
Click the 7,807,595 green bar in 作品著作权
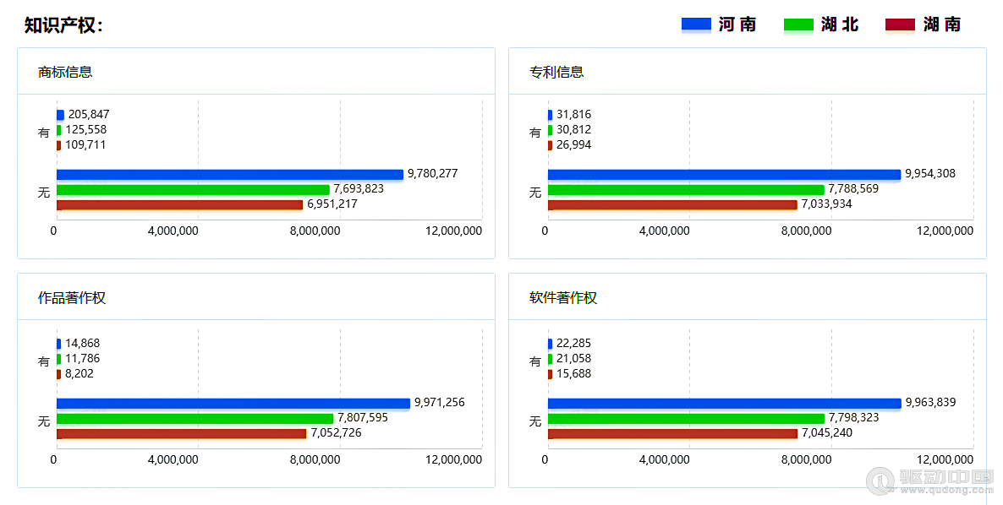tap(195, 418)
